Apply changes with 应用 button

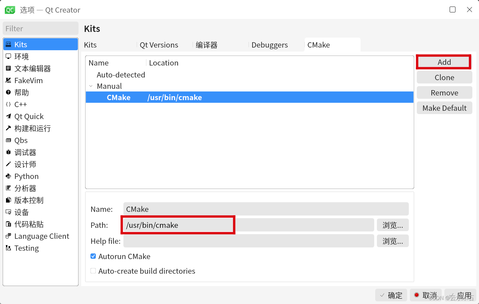tap(460, 295)
